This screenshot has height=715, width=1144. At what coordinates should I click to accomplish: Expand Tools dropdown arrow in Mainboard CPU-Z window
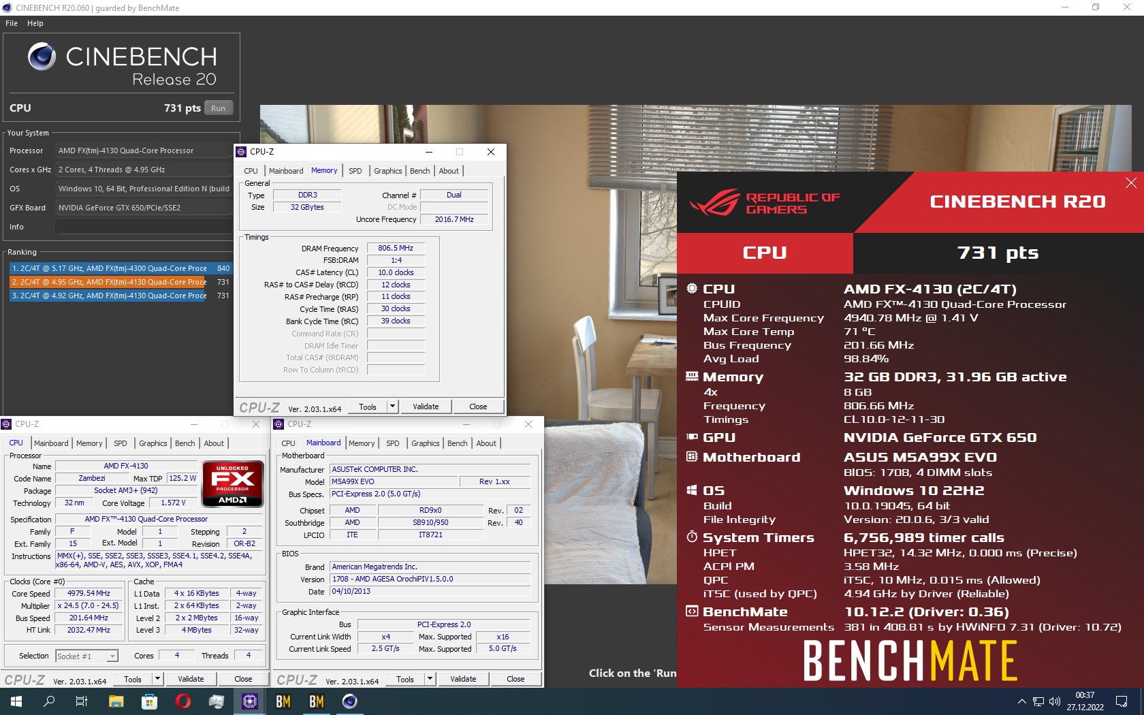pos(430,679)
